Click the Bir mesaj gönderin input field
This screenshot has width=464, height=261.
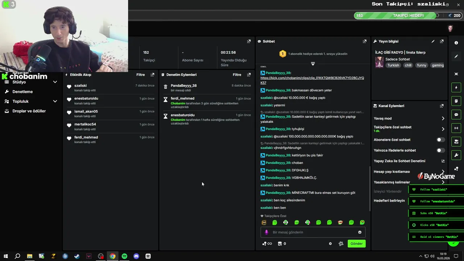313,232
